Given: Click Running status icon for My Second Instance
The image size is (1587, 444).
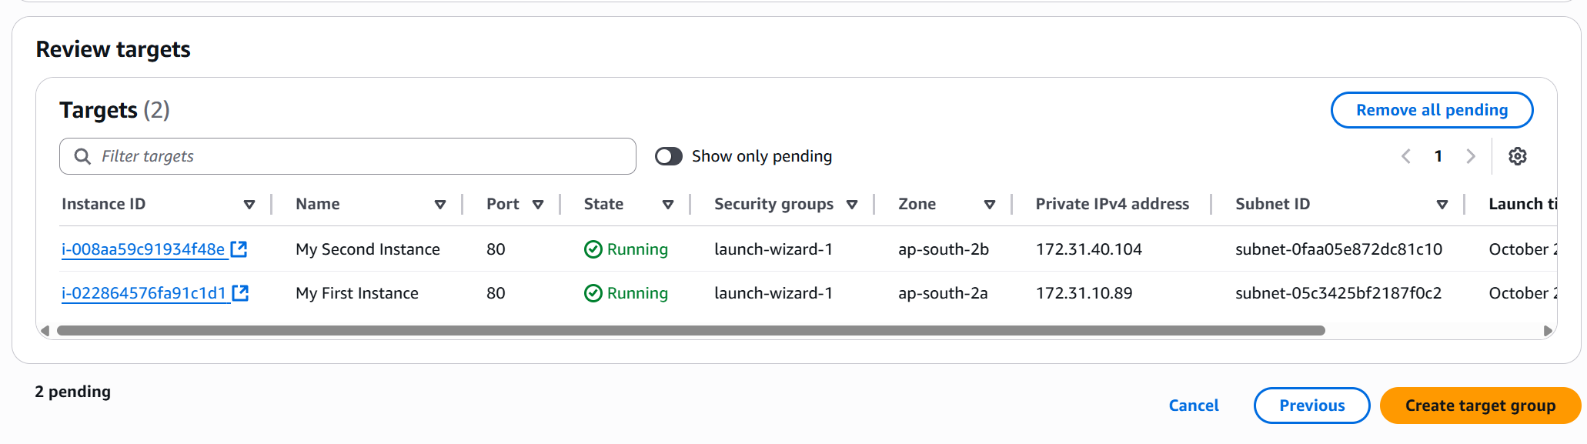Looking at the screenshot, I should pyautogui.click(x=593, y=249).
